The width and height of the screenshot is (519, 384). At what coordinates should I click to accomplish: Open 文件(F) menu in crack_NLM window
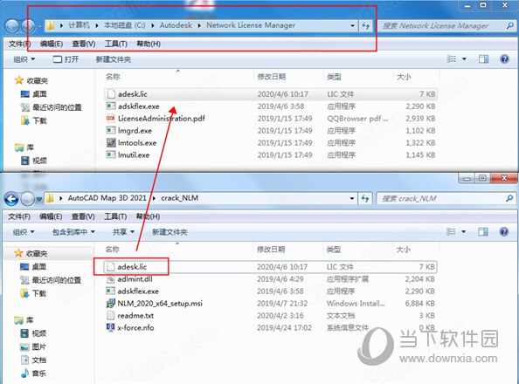[x=19, y=216]
